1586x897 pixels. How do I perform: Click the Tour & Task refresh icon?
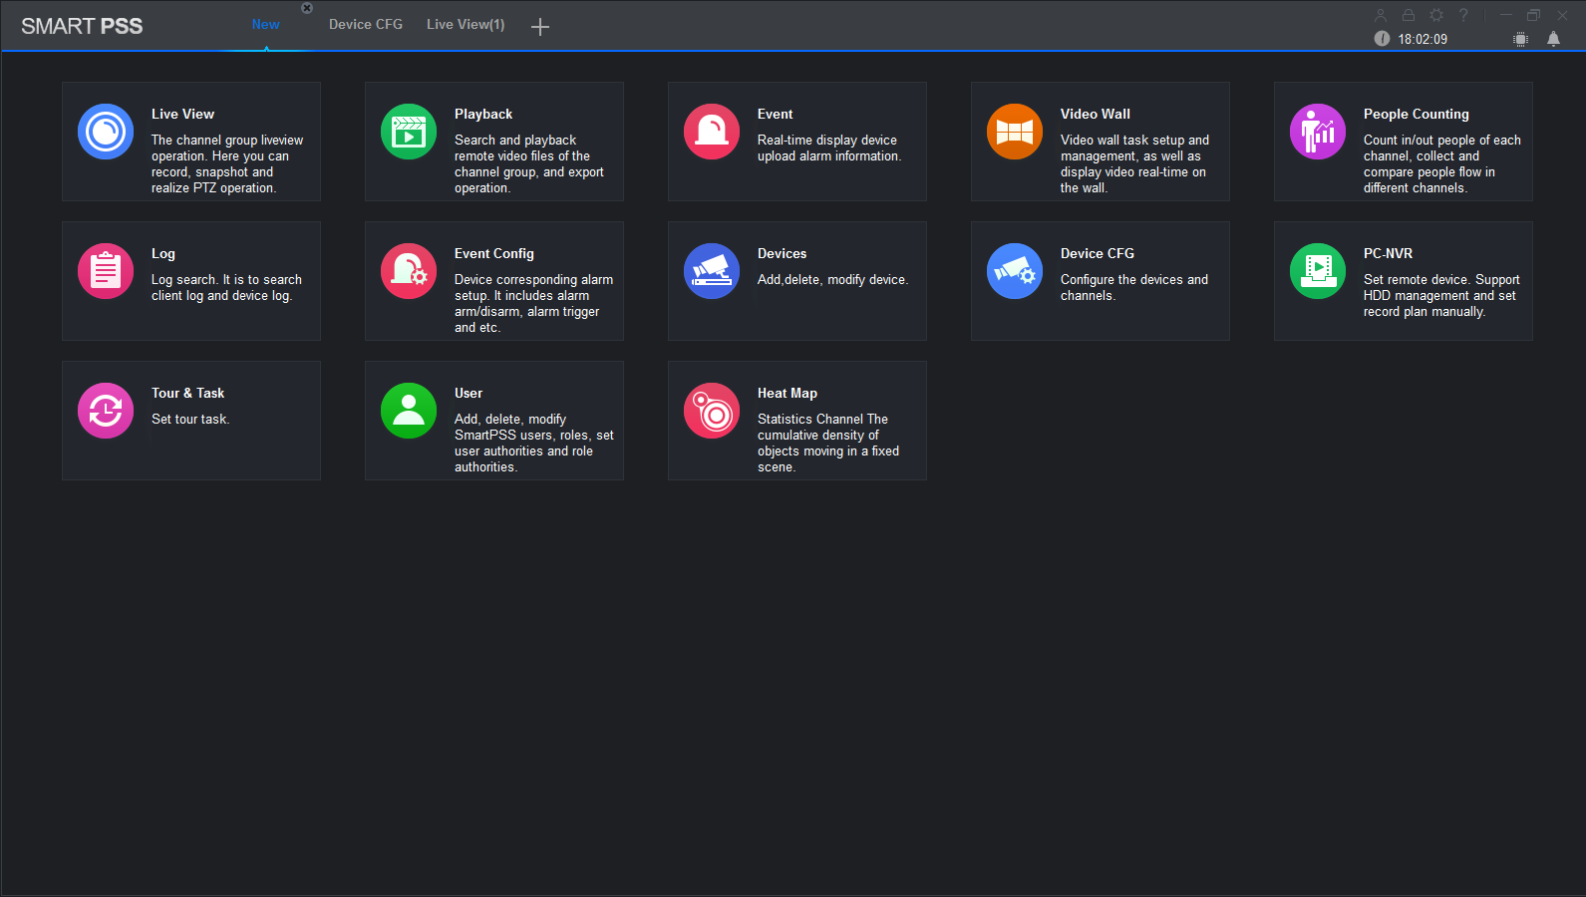click(x=106, y=411)
